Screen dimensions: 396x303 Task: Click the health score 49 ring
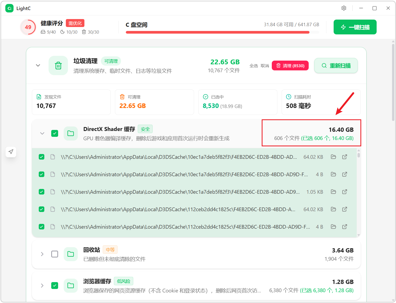pos(28,27)
